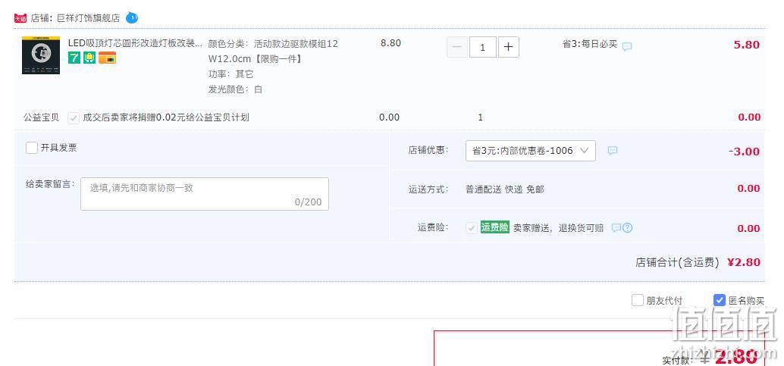Click the store name 巨祥灯饰旗舰店
Image resolution: width=784 pixels, height=366 pixels.
(x=88, y=18)
